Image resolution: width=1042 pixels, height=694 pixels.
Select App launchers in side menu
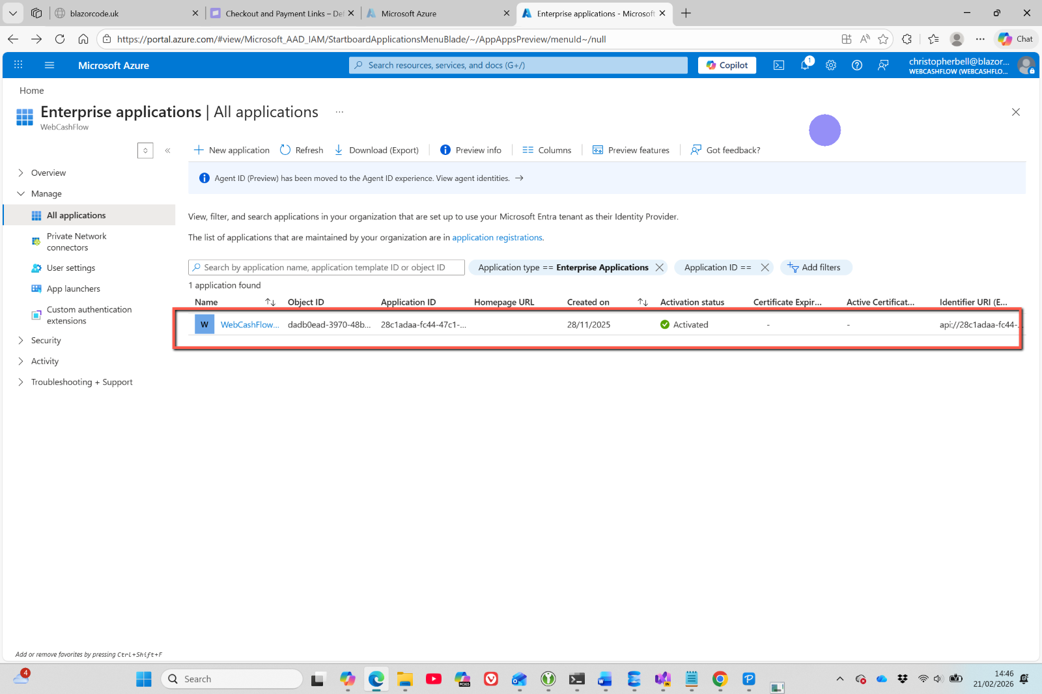73,289
